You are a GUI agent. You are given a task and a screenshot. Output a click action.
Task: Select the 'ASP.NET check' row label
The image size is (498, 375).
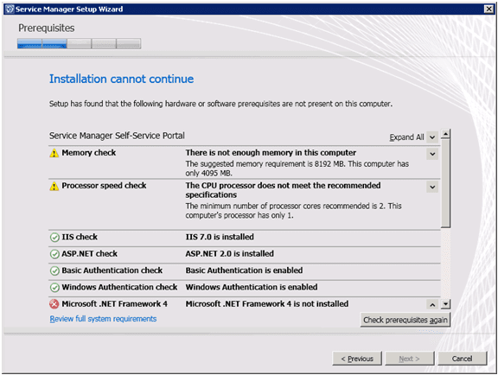click(x=89, y=254)
